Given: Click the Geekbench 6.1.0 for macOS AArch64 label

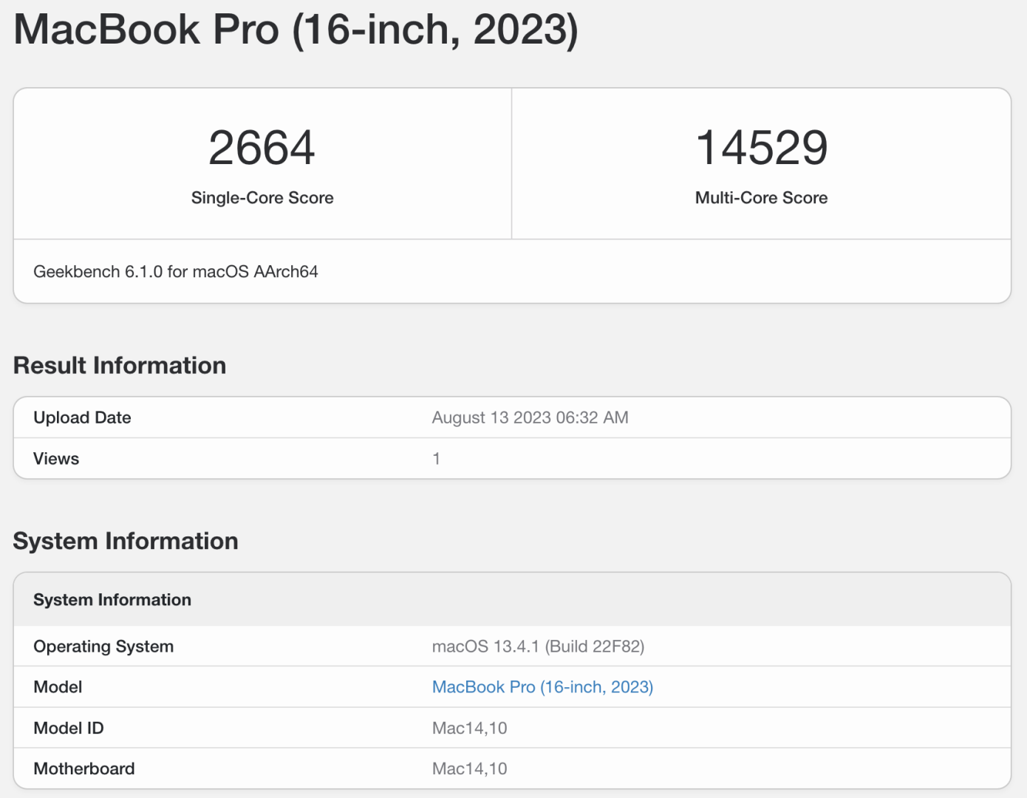Looking at the screenshot, I should pos(176,271).
